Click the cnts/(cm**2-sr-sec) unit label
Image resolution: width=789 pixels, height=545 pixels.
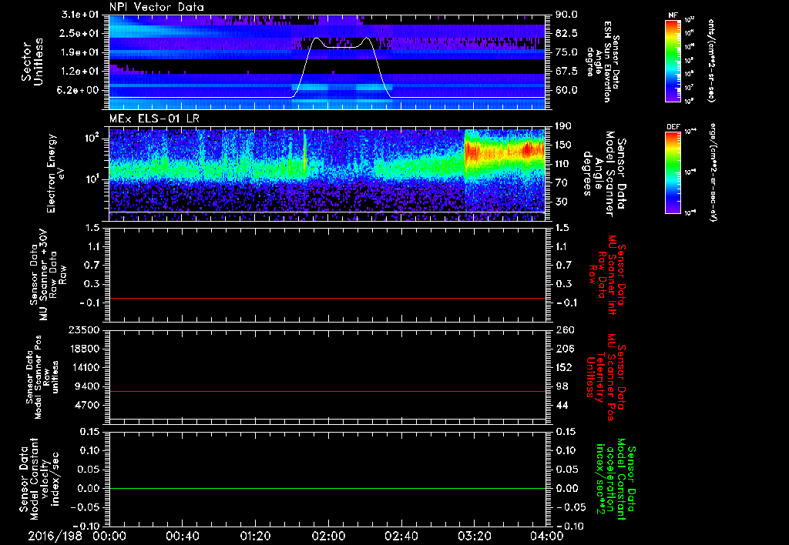pos(711,60)
